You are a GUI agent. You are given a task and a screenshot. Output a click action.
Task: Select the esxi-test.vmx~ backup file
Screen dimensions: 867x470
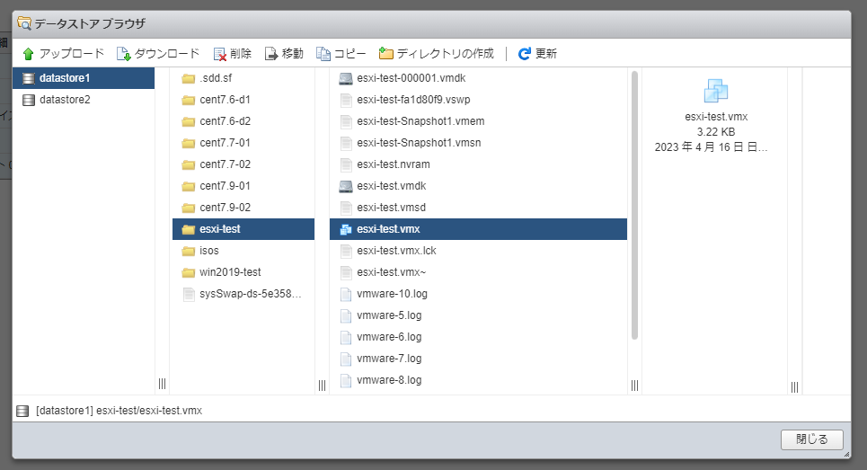[478, 272]
